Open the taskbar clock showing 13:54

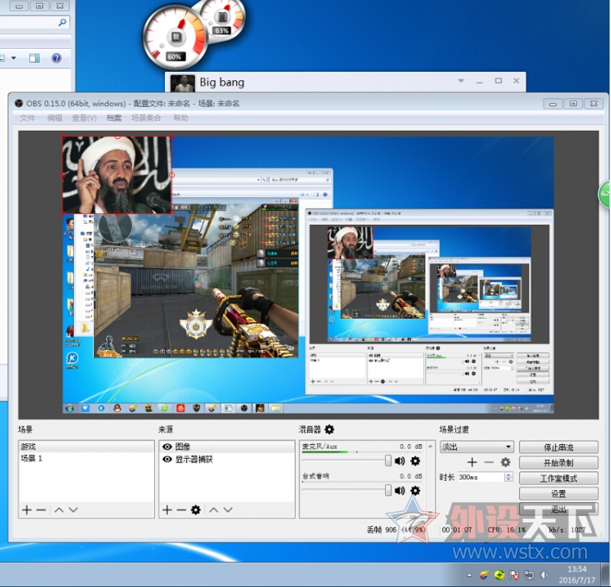point(577,575)
